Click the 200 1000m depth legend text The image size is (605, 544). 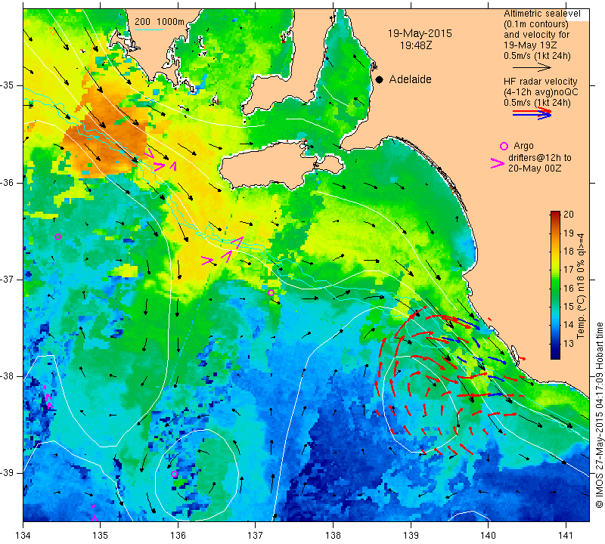point(160,22)
